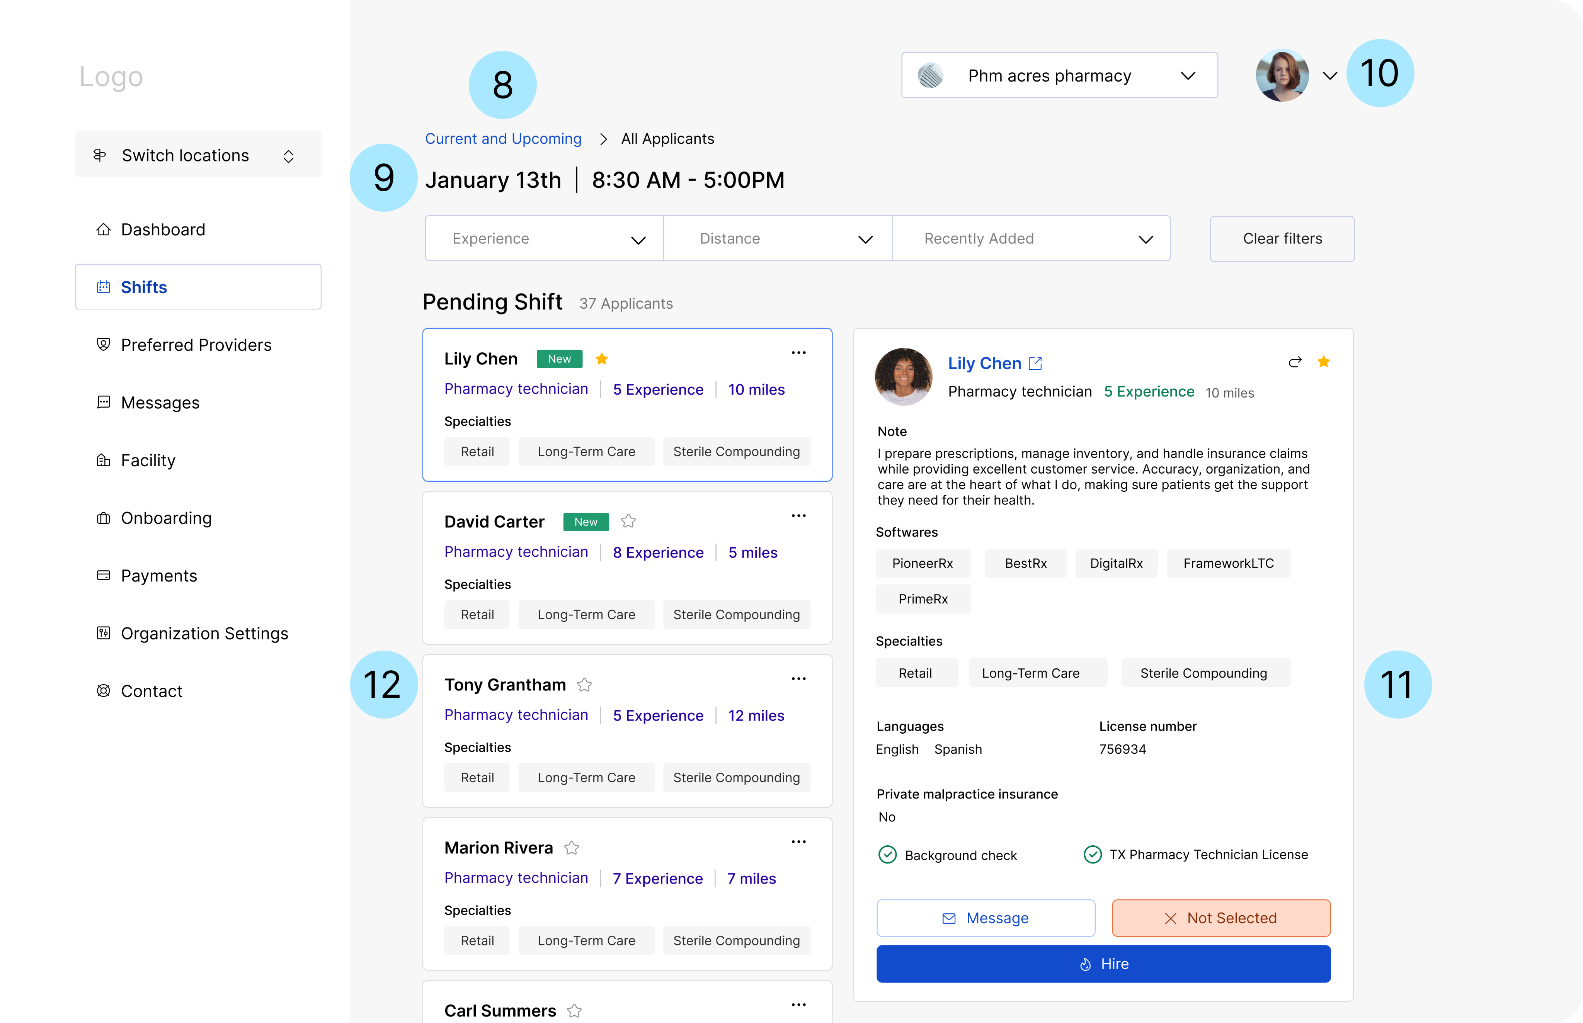
Task: Open Organization Settings menu item
Action: click(x=204, y=633)
